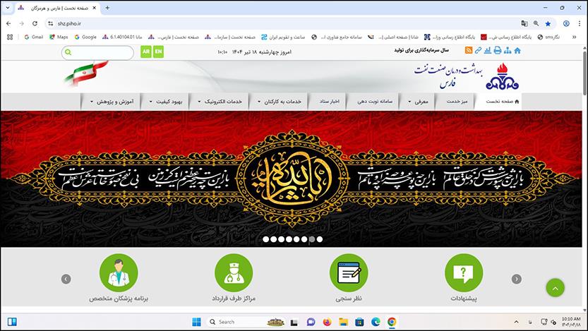Show more bookmarks with double chevron

point(574,37)
